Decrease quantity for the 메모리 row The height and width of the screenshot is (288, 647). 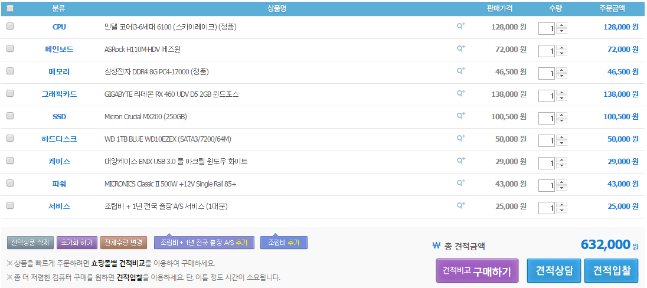(561, 76)
